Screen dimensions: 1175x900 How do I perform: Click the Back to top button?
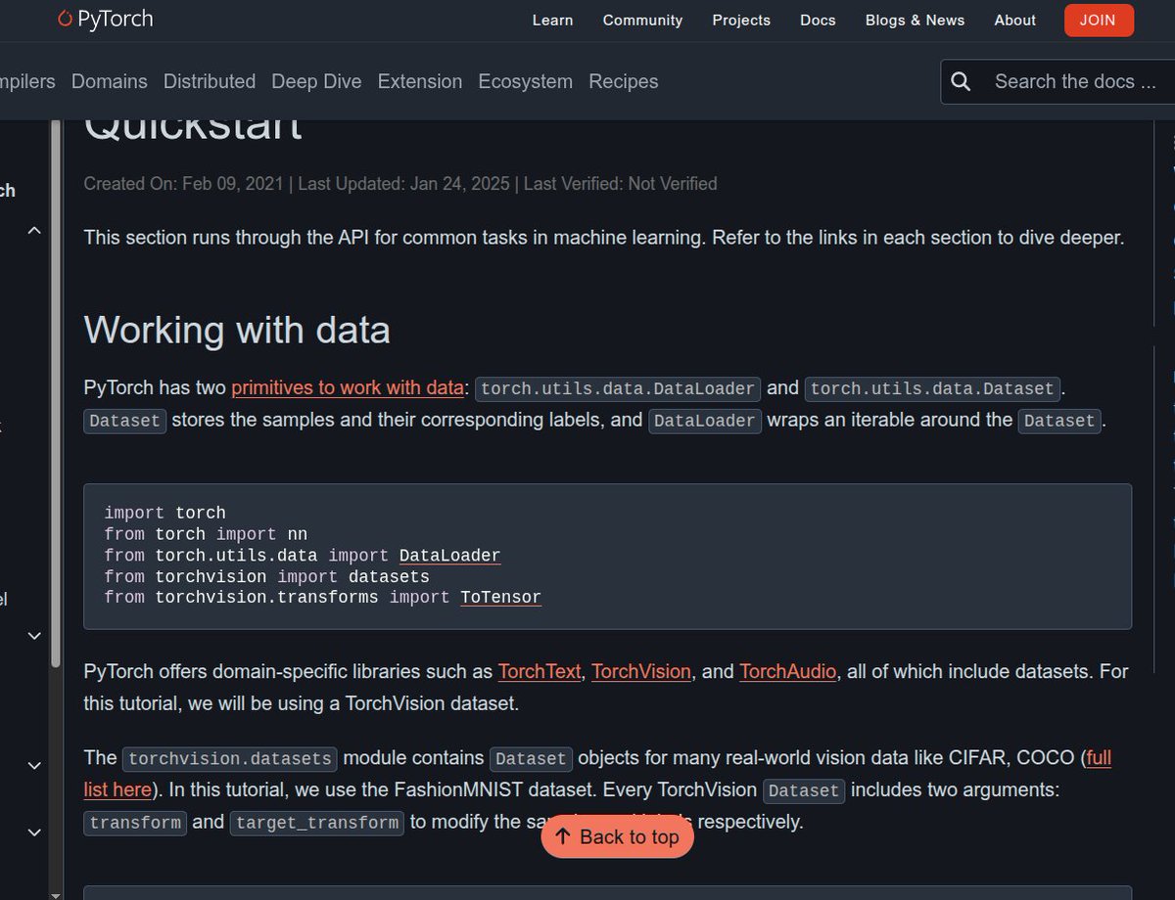click(617, 836)
